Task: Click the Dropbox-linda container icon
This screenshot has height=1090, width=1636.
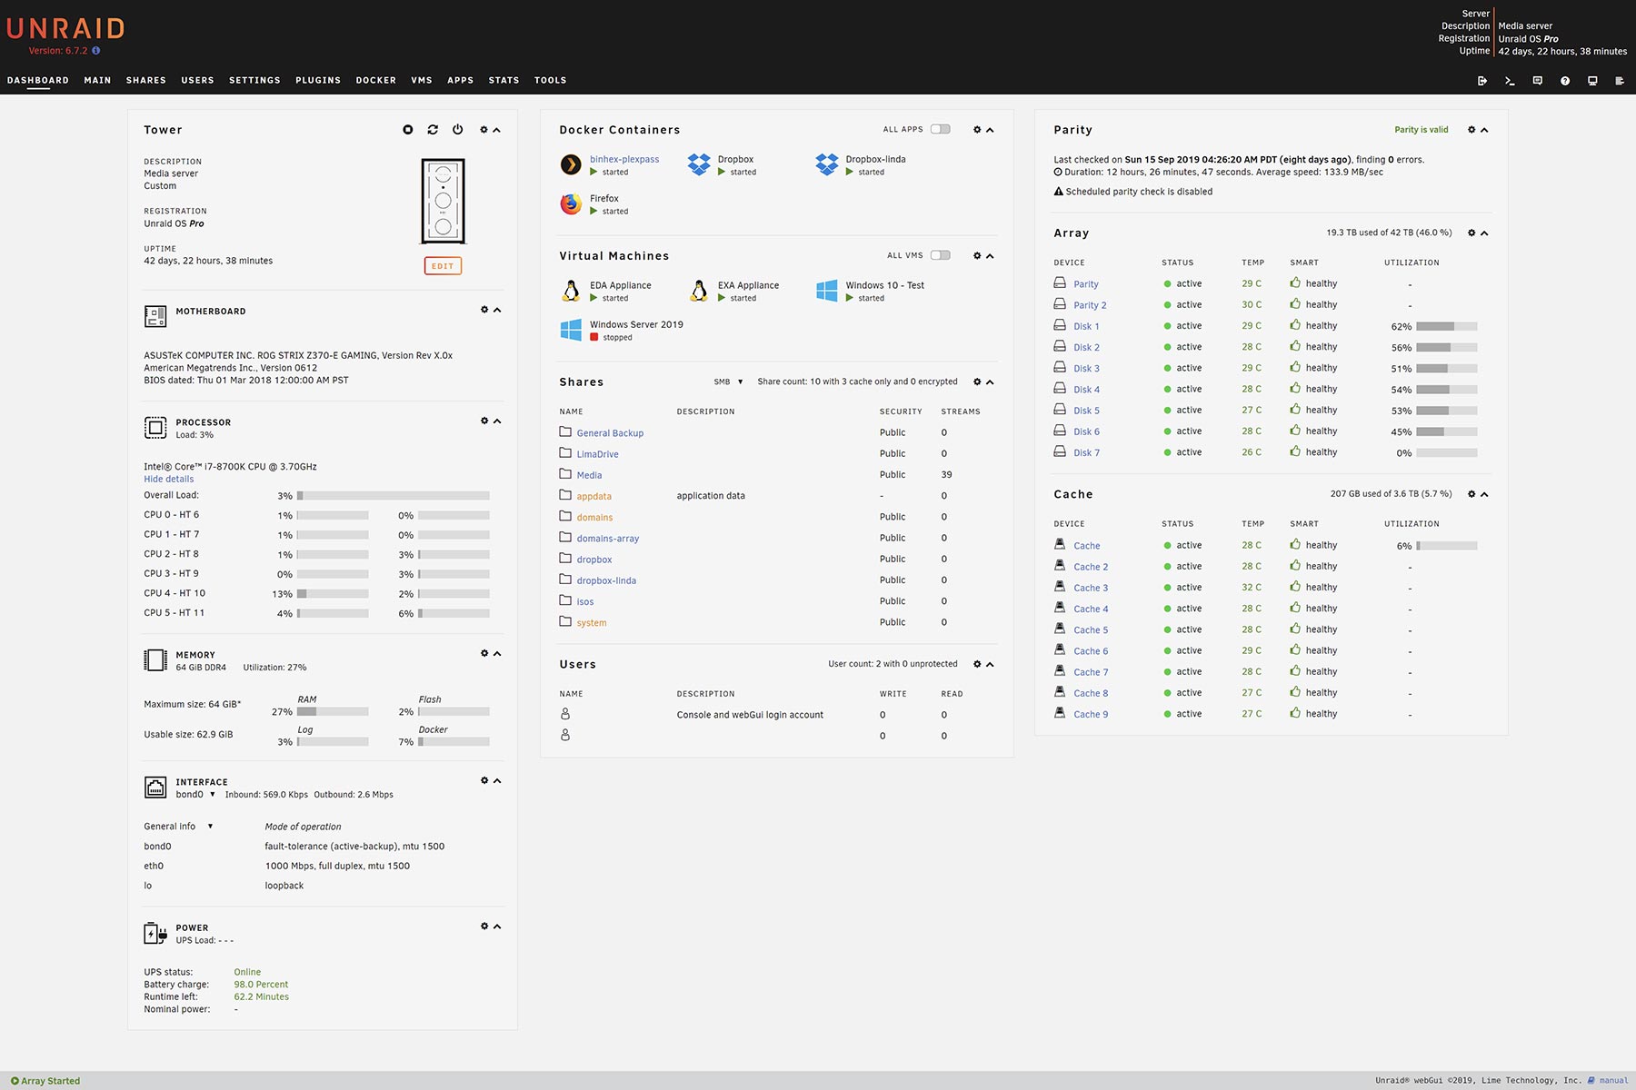Action: pos(827,164)
